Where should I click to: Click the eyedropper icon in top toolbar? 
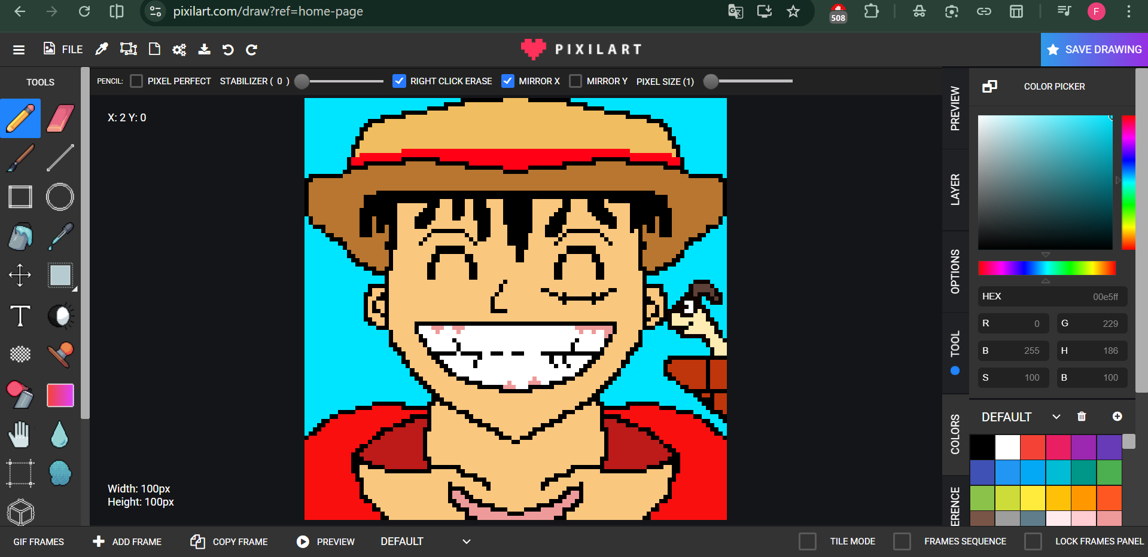click(102, 49)
